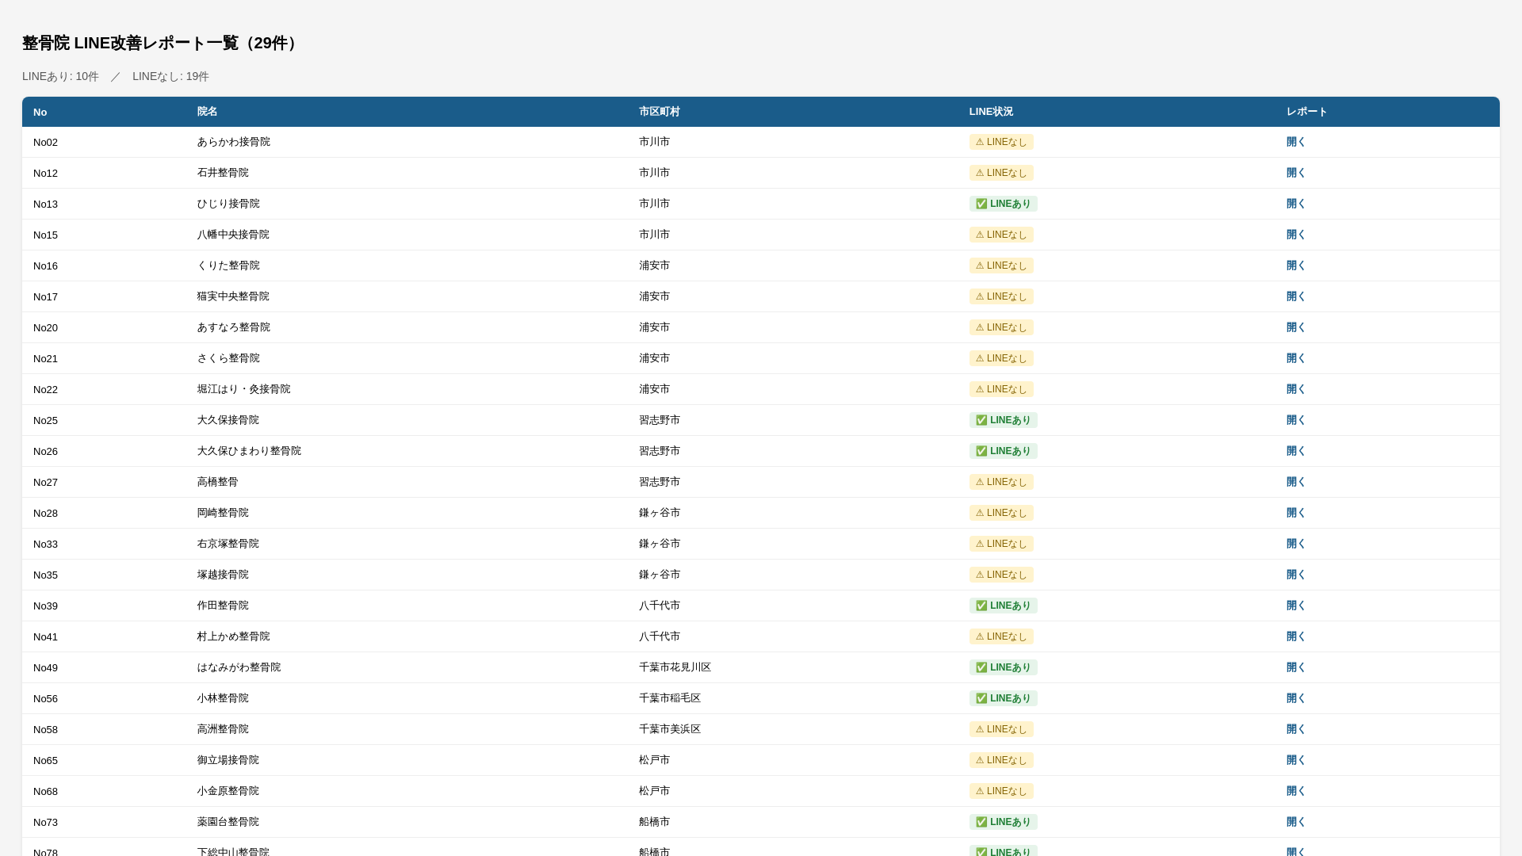Open the report for ひじり接骨院
Image resolution: width=1522 pixels, height=856 pixels.
pos(1295,204)
